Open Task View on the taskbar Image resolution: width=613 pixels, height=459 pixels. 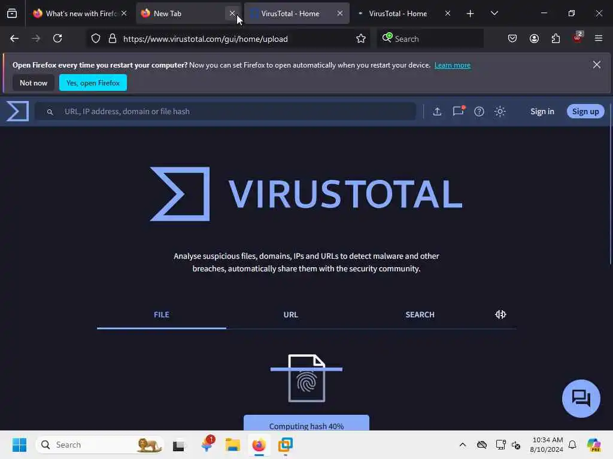click(178, 445)
